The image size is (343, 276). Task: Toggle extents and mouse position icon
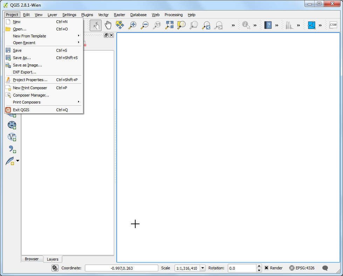coord(55,268)
